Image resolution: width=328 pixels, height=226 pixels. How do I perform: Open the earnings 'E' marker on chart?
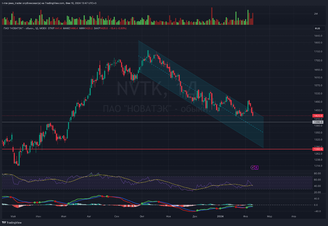pyautogui.click(x=257, y=167)
